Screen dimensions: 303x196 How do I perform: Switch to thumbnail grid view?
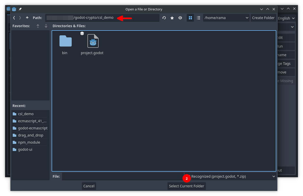click(x=190, y=18)
